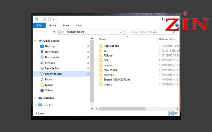The image size is (212, 132).
Task: Click the Back navigation arrow
Action: (x=37, y=32)
